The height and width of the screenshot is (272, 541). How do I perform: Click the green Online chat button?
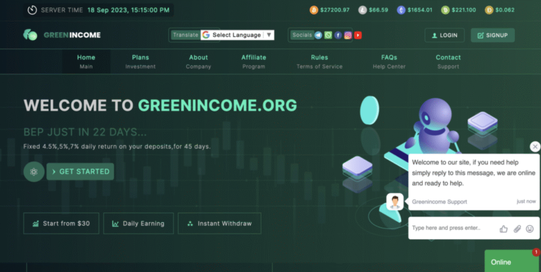(512, 261)
